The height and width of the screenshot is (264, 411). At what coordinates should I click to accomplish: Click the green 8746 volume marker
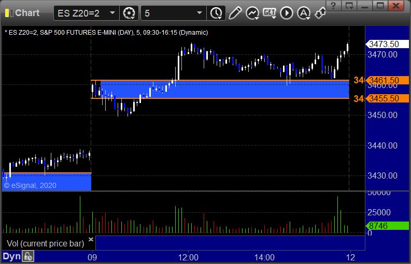point(387,226)
